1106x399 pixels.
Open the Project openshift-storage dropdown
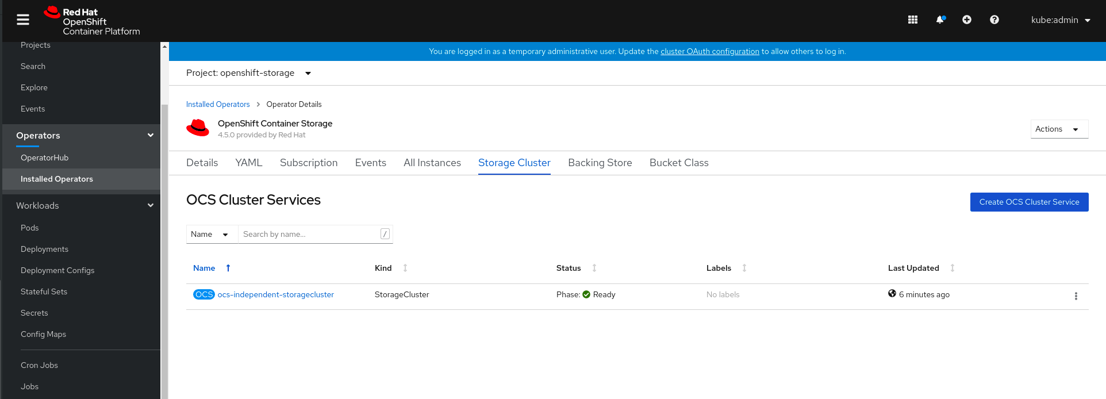[248, 73]
